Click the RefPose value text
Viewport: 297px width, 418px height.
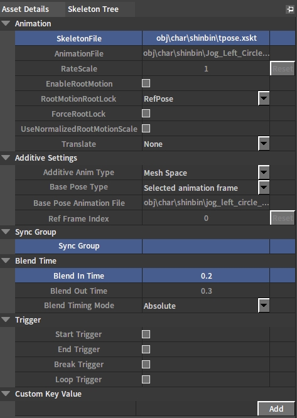(x=158, y=99)
